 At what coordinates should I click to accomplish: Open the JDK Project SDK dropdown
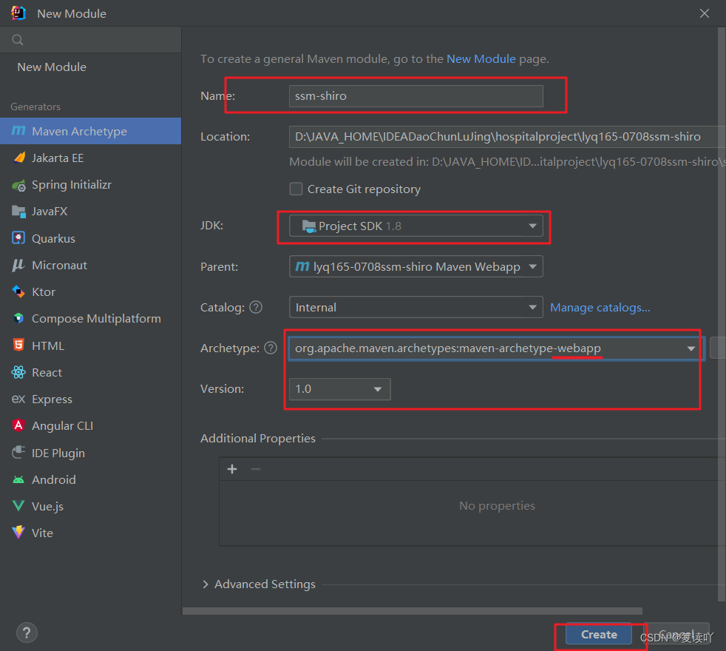(415, 226)
